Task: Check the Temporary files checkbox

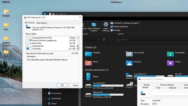Action: pyautogui.click(x=28, y=46)
